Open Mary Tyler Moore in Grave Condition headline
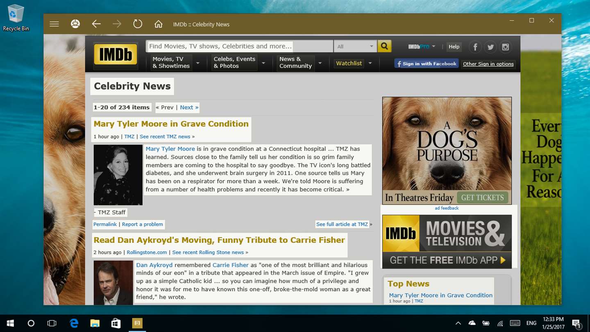This screenshot has height=332, width=590. click(171, 124)
